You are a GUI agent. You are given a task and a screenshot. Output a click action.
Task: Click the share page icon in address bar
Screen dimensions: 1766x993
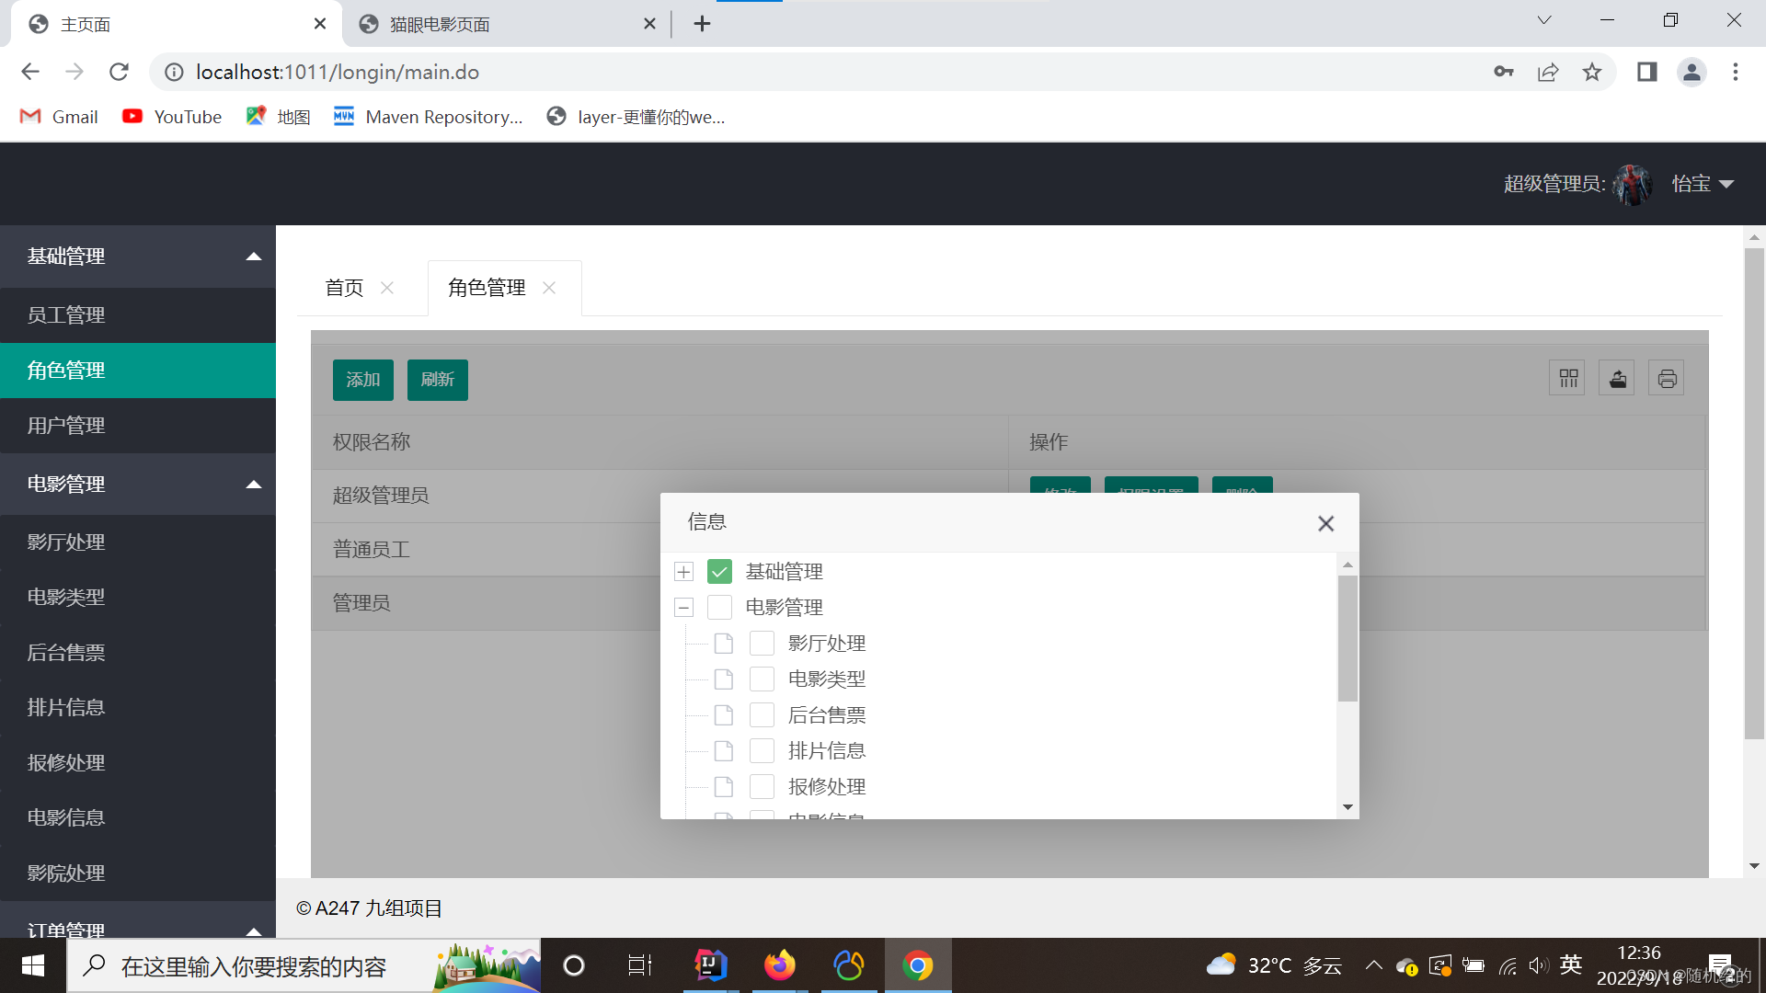(1548, 72)
